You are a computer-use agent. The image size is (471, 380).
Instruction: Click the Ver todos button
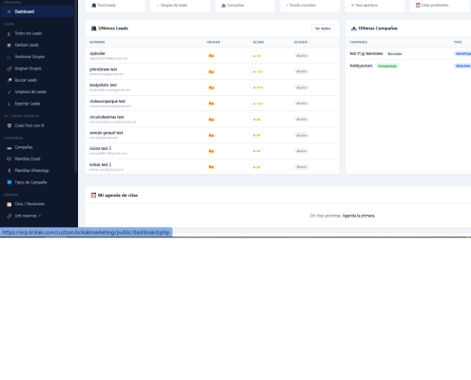pos(323,28)
